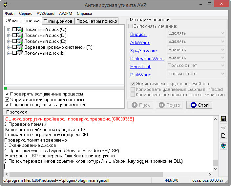The width and height of the screenshot is (231, 186).
Task: Check the Локальный диск (C:) checkbox
Action: [14, 29]
